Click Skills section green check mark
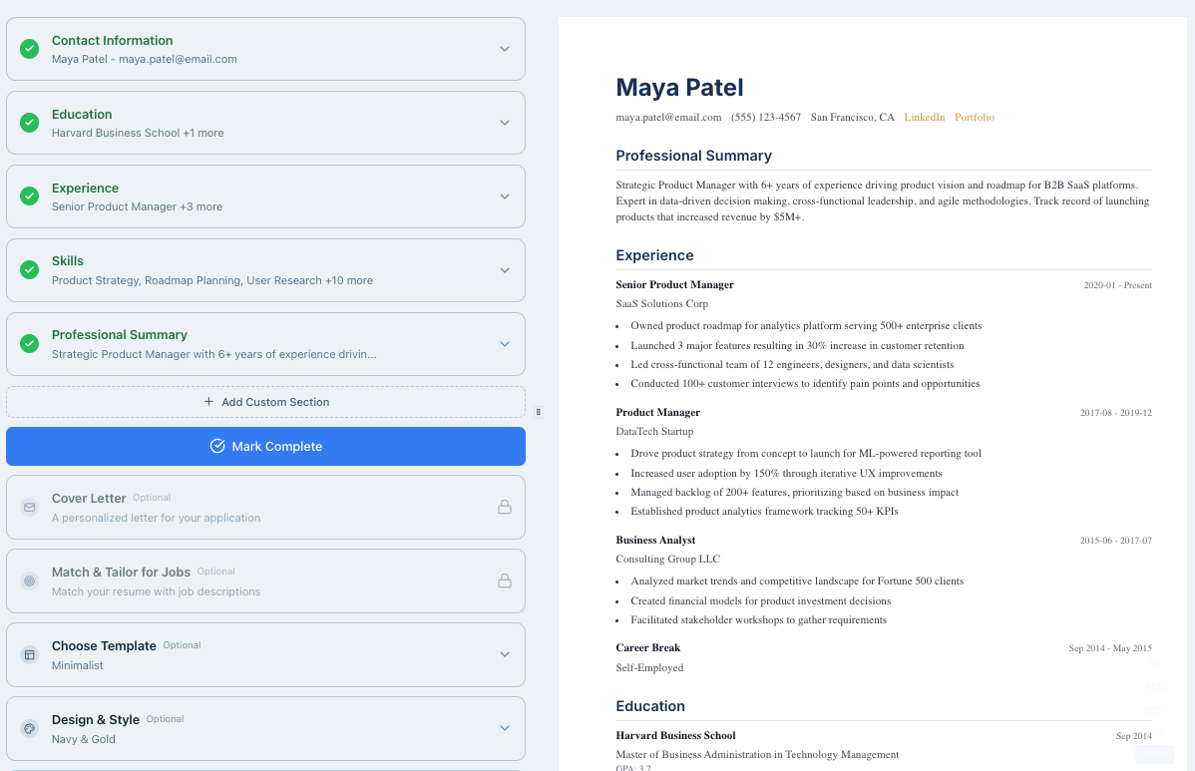This screenshot has height=771, width=1195. click(30, 270)
